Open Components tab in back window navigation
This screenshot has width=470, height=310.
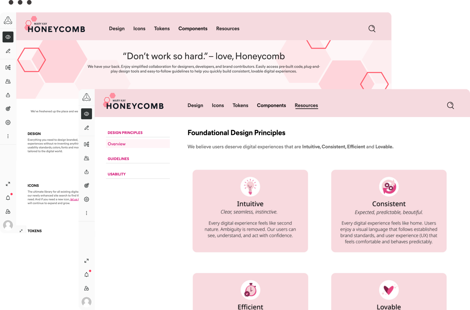(x=193, y=28)
